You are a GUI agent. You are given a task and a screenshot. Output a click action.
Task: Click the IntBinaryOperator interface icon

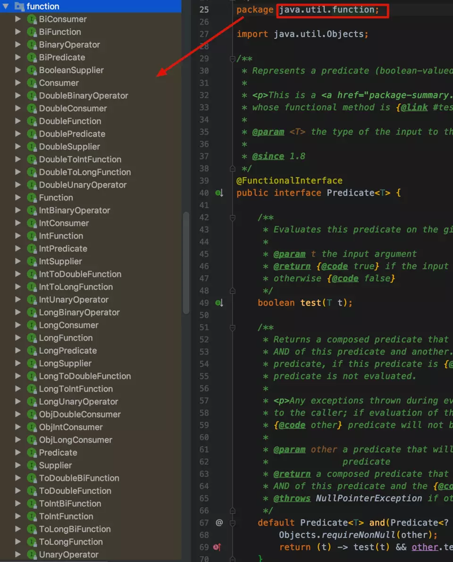pos(32,210)
